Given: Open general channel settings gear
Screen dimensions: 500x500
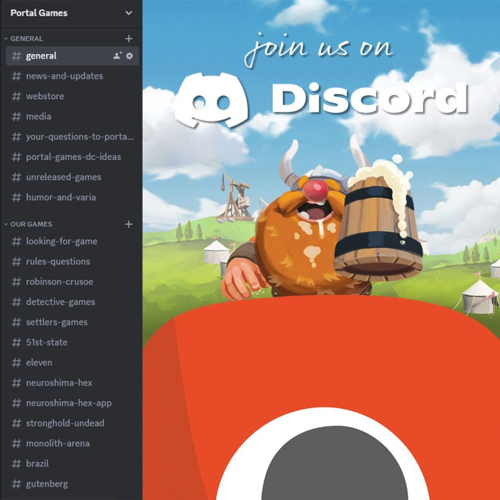Looking at the screenshot, I should tap(129, 56).
